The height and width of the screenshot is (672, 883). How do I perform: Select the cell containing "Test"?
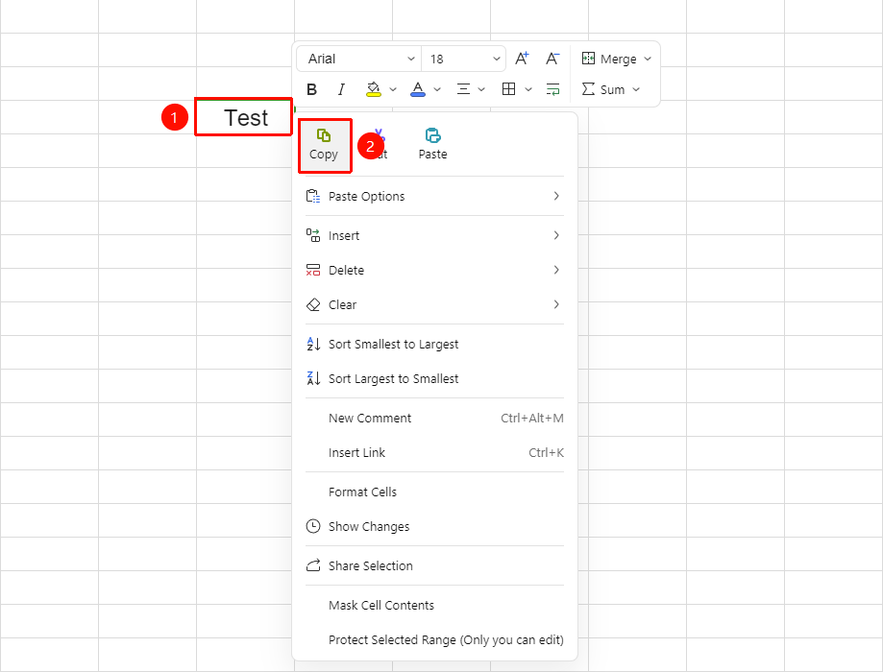(x=244, y=117)
